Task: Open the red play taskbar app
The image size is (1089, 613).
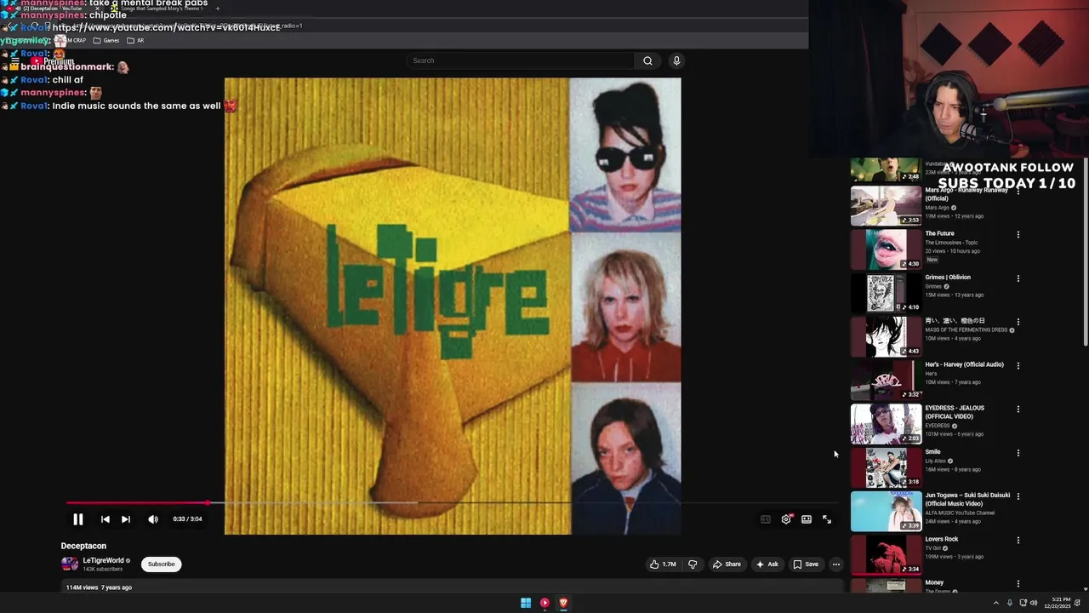Action: click(x=544, y=603)
